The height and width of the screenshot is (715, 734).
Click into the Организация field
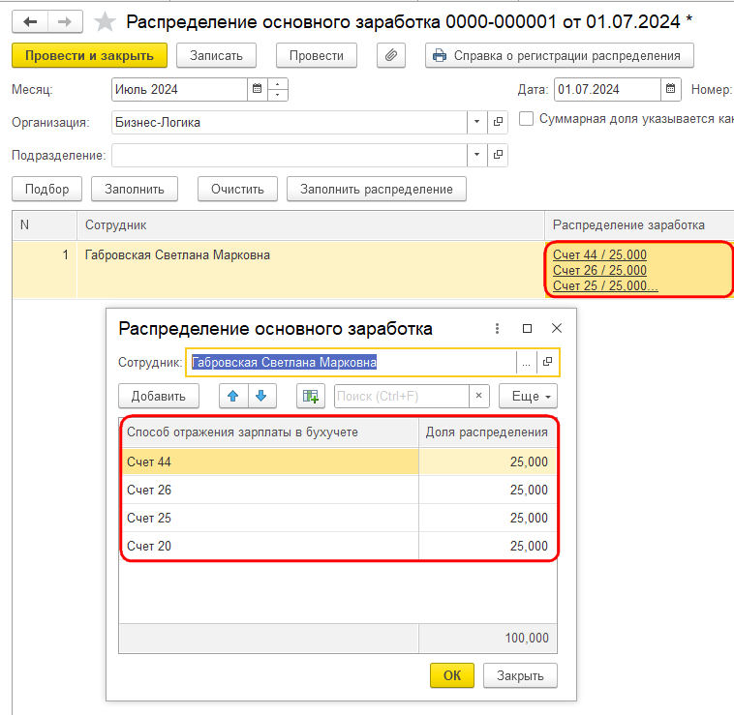click(x=290, y=122)
